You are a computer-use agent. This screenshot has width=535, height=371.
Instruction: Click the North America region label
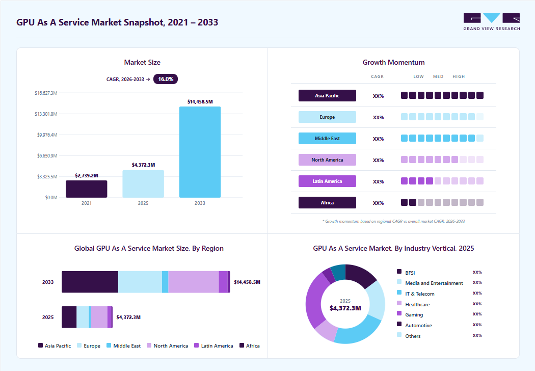click(327, 160)
